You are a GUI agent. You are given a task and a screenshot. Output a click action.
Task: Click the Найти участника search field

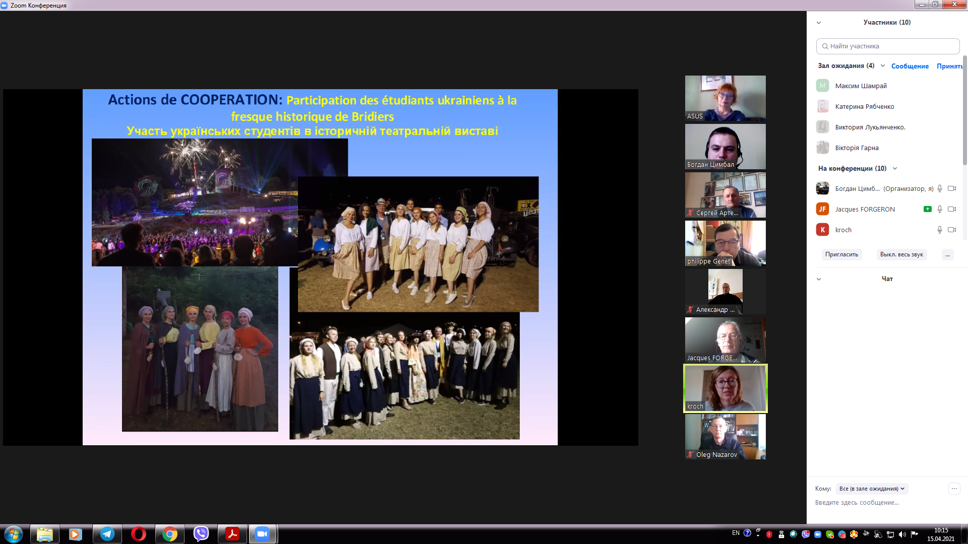[x=887, y=46]
